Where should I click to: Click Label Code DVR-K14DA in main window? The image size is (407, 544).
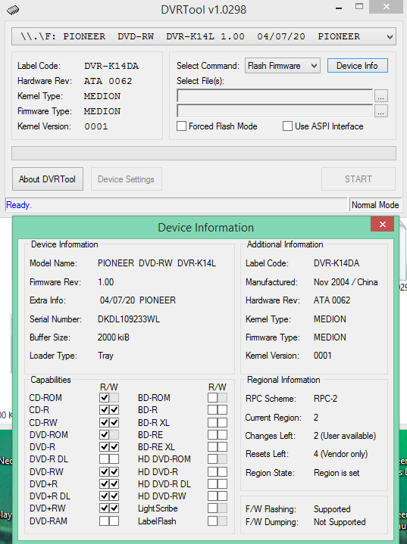click(x=111, y=66)
